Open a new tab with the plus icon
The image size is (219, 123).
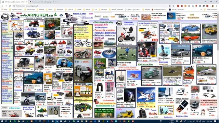tap(58, 2)
